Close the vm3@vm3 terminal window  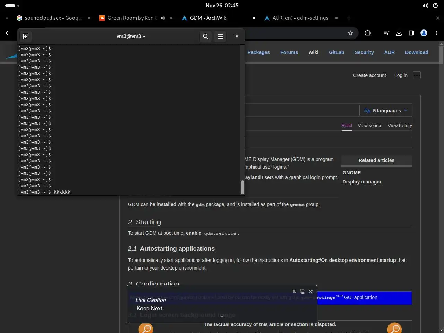coord(237,36)
